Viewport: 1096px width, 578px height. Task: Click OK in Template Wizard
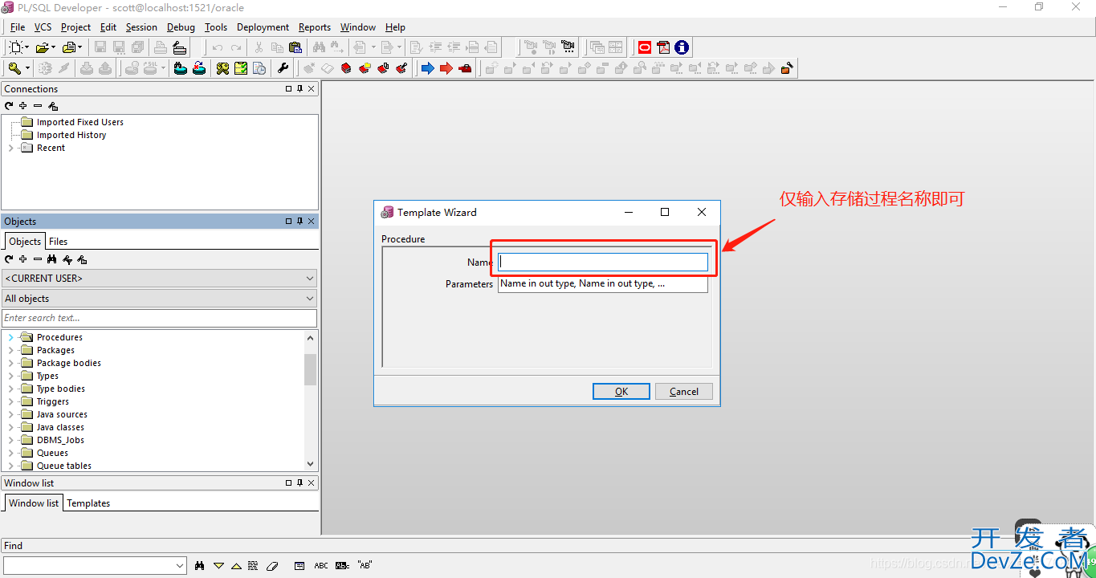tap(621, 392)
